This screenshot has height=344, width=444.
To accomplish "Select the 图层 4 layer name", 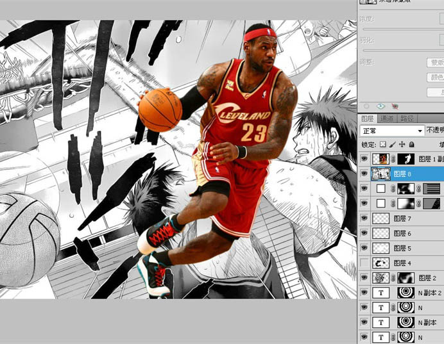I will (x=402, y=263).
